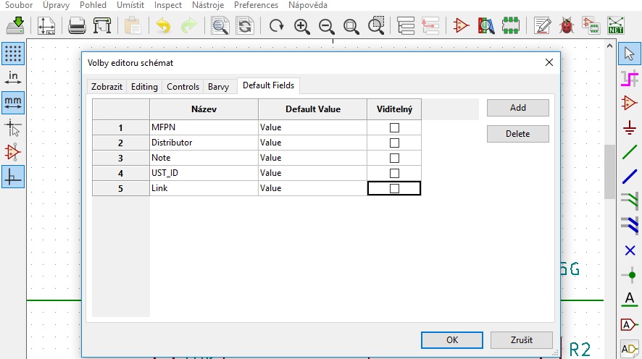Screen dimensions: 642x359
Task: Tick Viditelný checkbox for Link row
Action: click(394, 188)
